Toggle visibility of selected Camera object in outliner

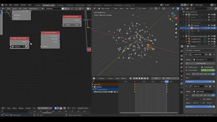click(x=212, y=28)
